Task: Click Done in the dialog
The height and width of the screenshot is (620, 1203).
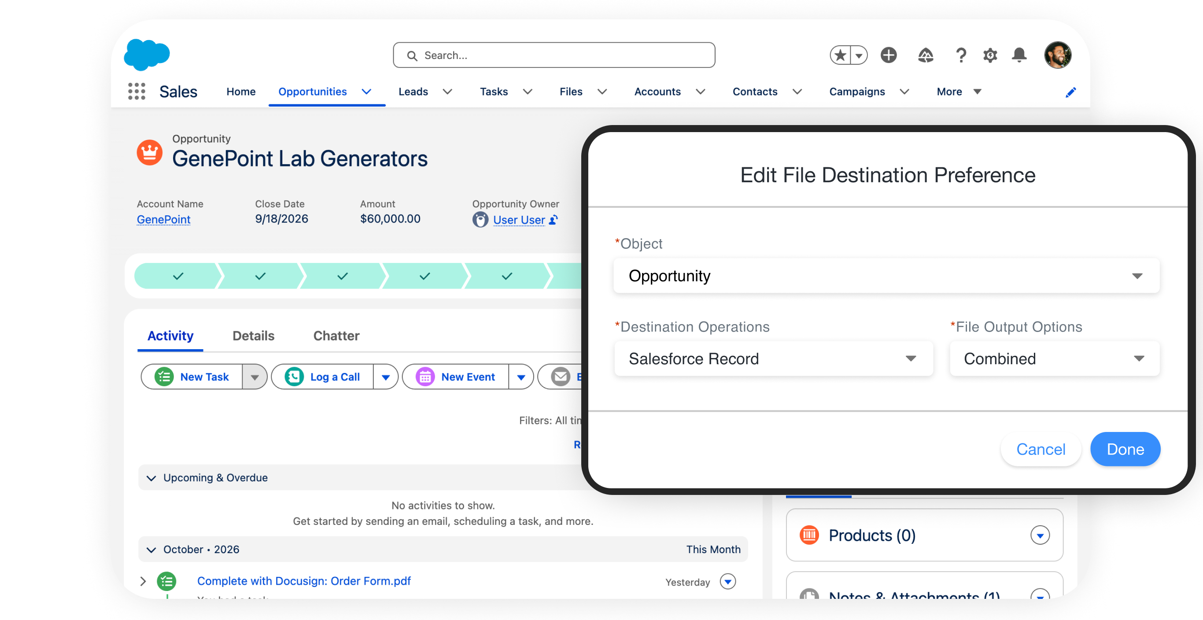Action: coord(1125,449)
